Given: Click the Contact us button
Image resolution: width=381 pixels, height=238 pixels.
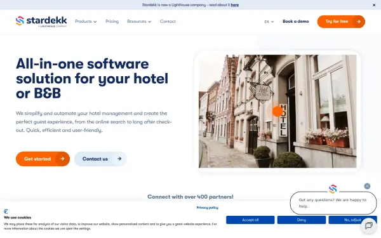Looking at the screenshot, I should tap(100, 159).
